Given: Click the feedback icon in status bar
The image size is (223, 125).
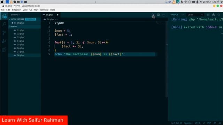Looking at the screenshot, I should point(215,123).
